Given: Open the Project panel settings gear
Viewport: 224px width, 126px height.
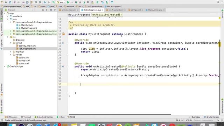Looking at the screenshot, I should (51, 10).
